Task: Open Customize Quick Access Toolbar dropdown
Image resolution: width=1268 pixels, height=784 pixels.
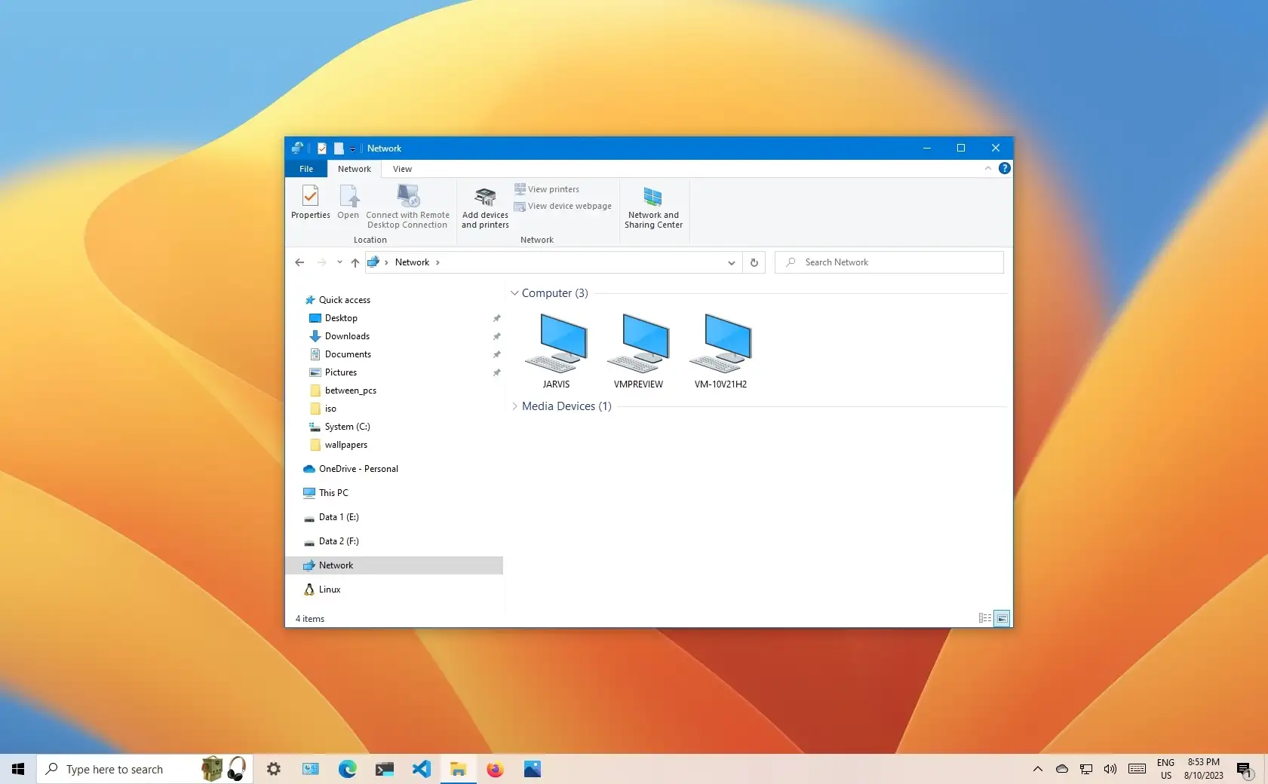Action: pos(352,149)
